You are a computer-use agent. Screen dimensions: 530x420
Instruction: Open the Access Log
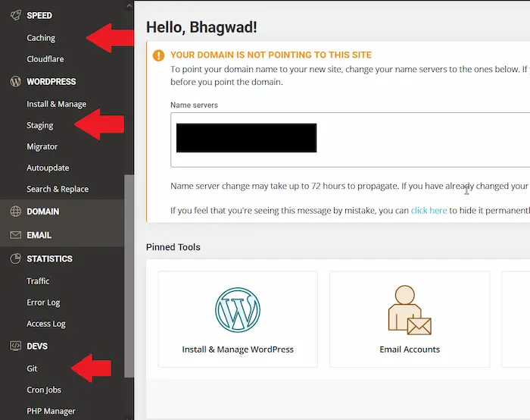tap(46, 324)
